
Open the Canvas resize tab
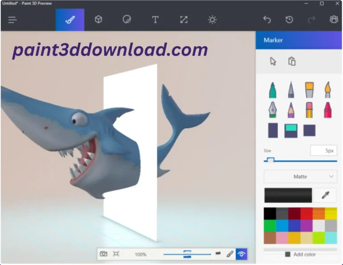pyautogui.click(x=184, y=20)
